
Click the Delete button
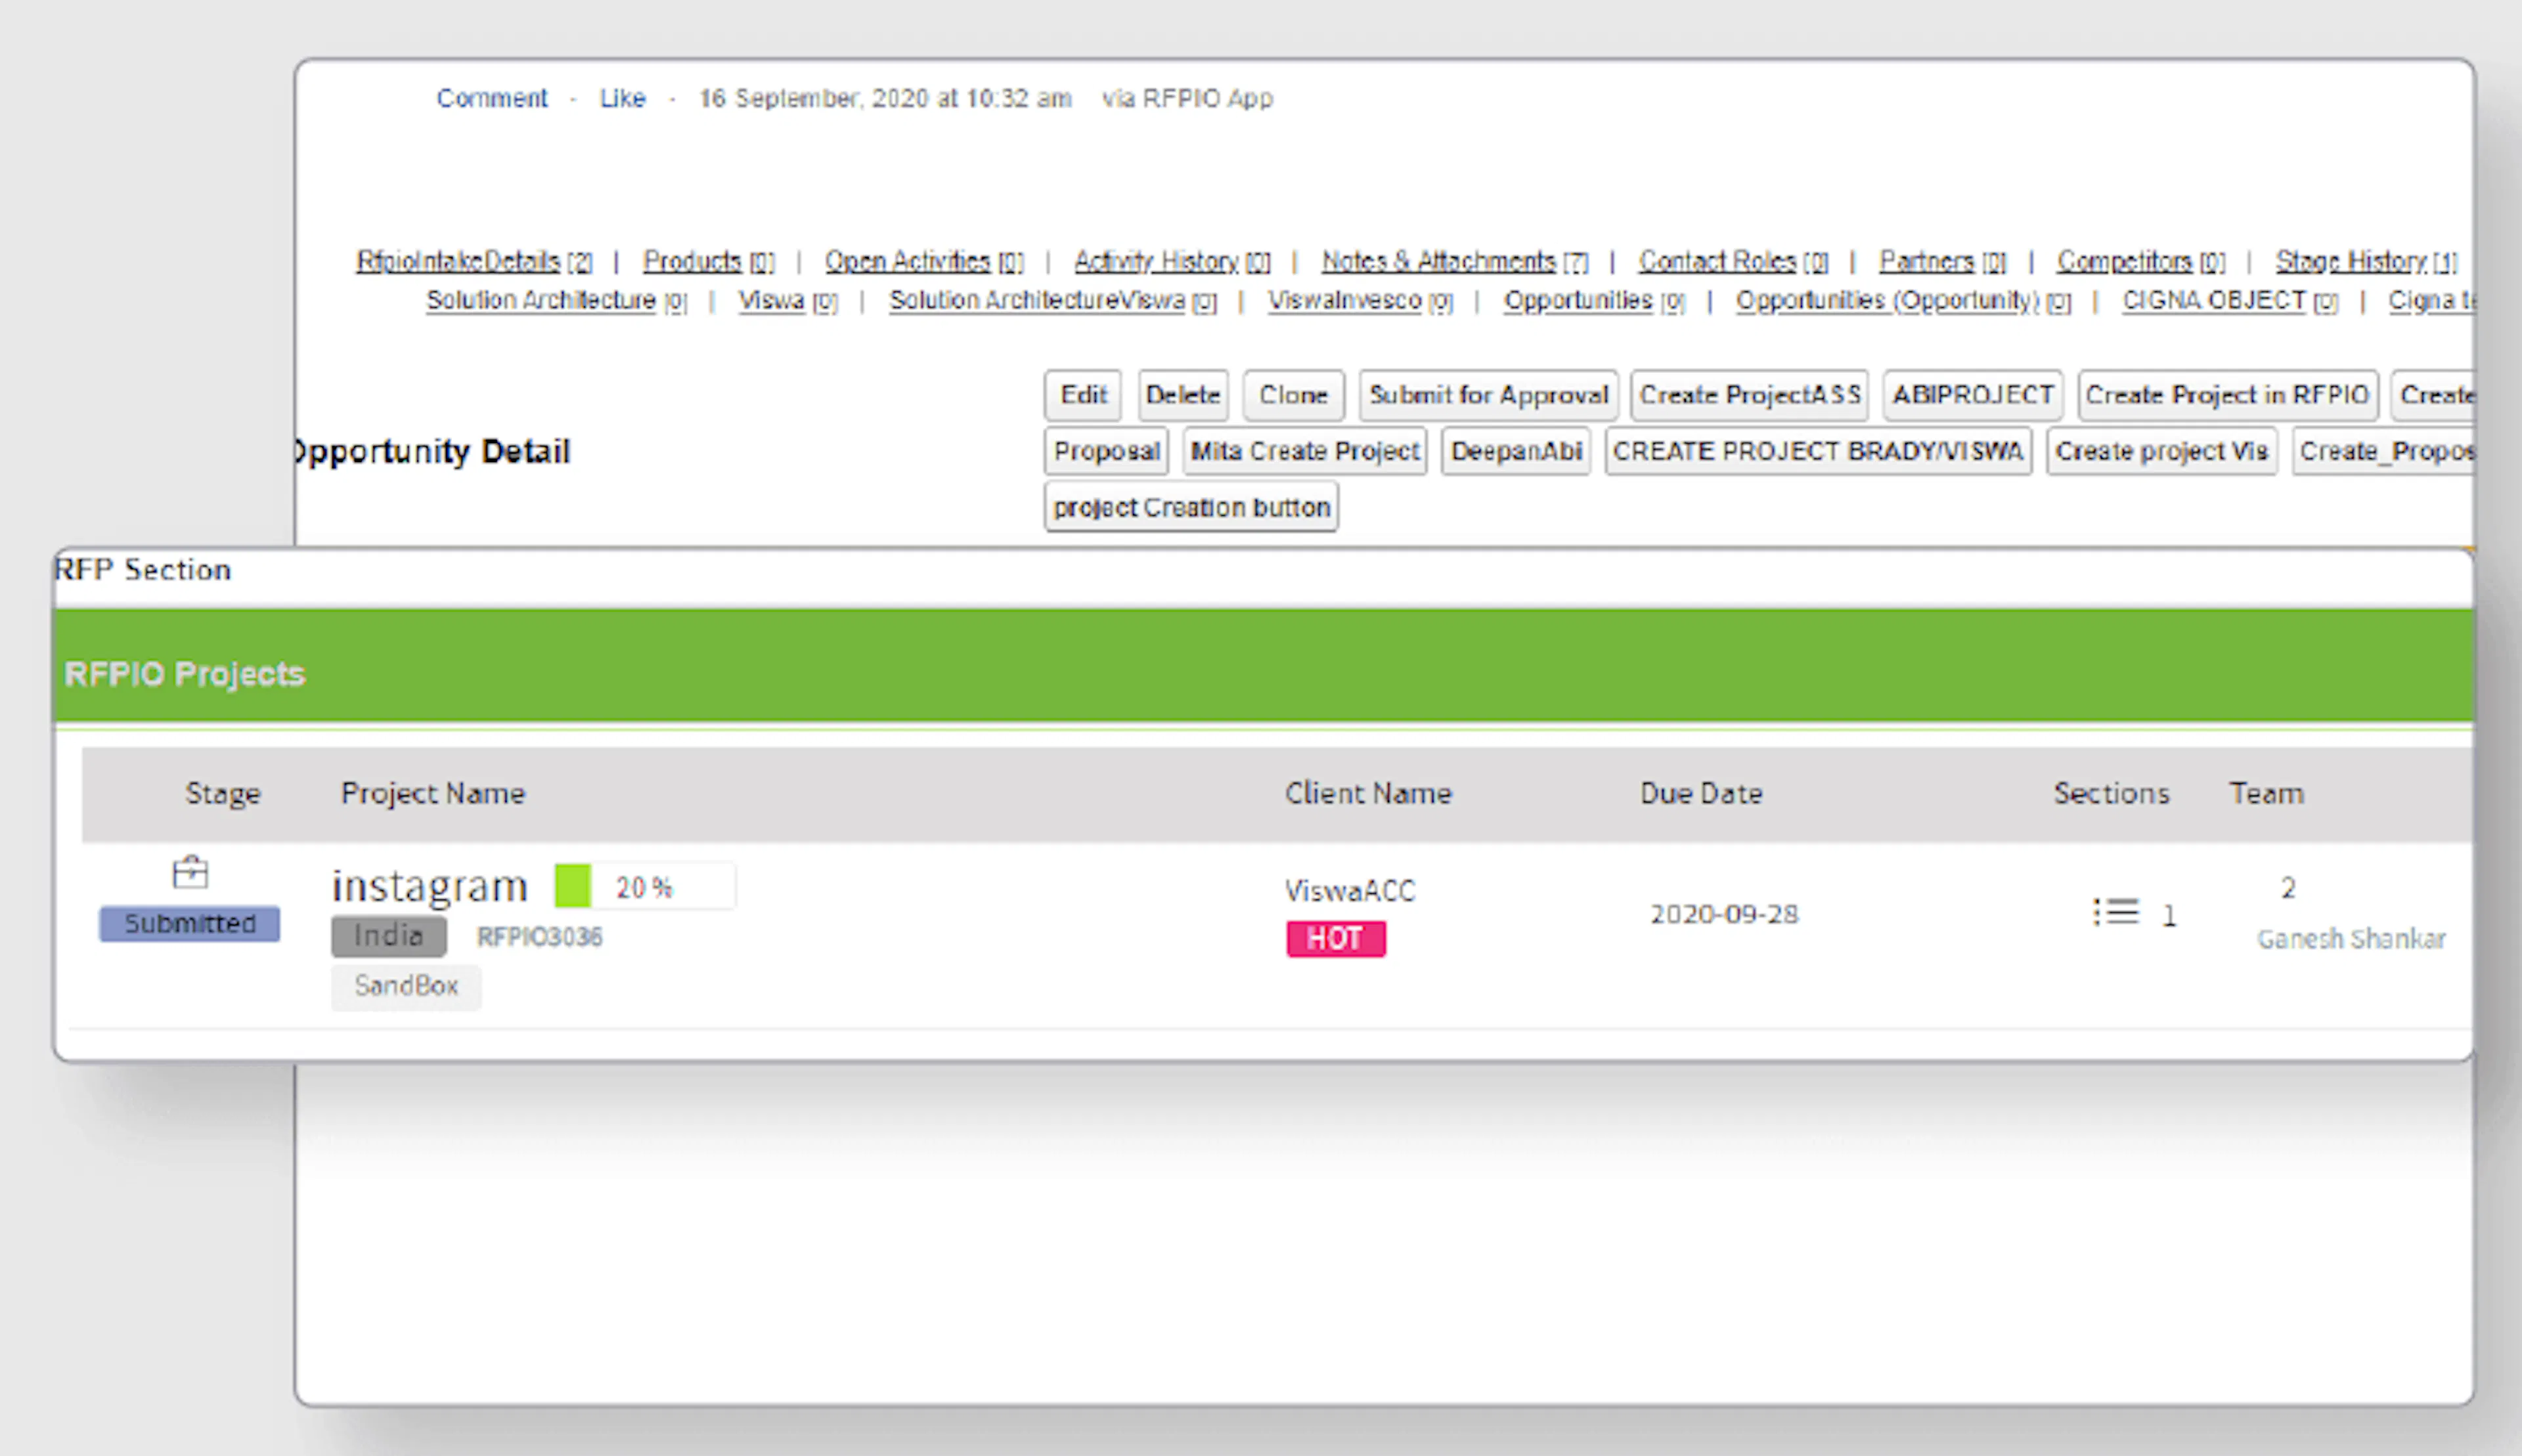click(1182, 395)
